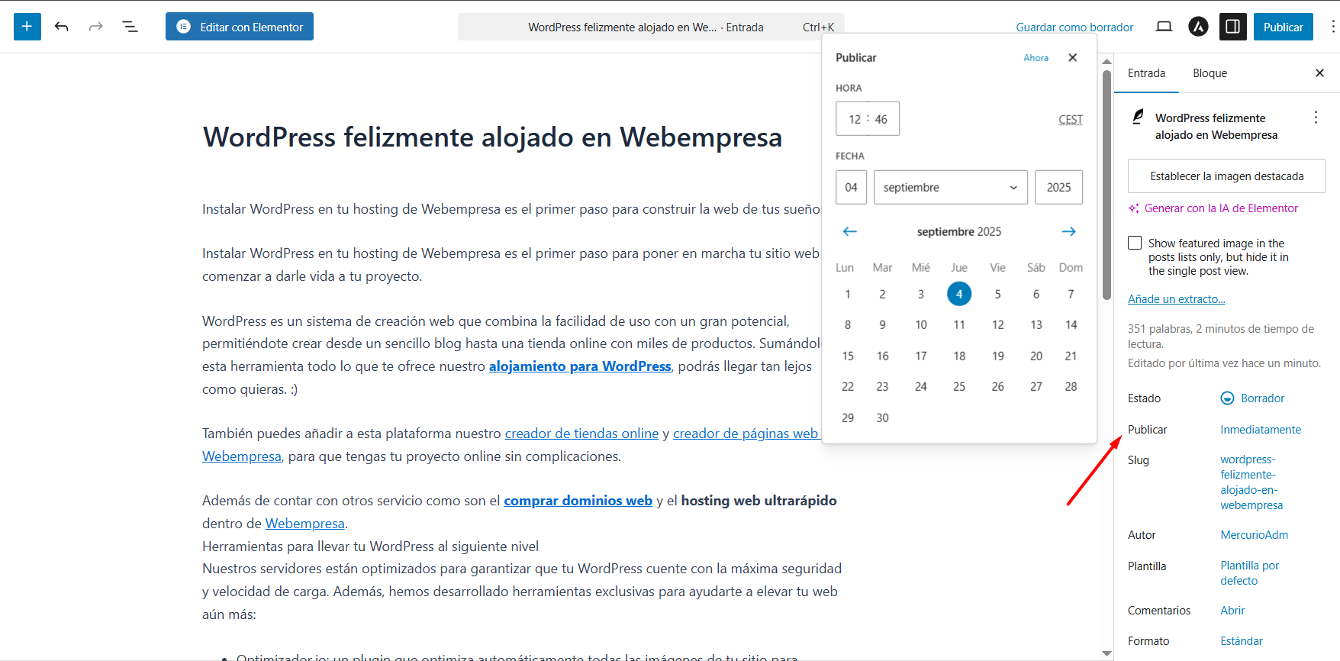1340x661 pixels.
Task: Click Inmediatamente publish date
Action: point(1260,430)
